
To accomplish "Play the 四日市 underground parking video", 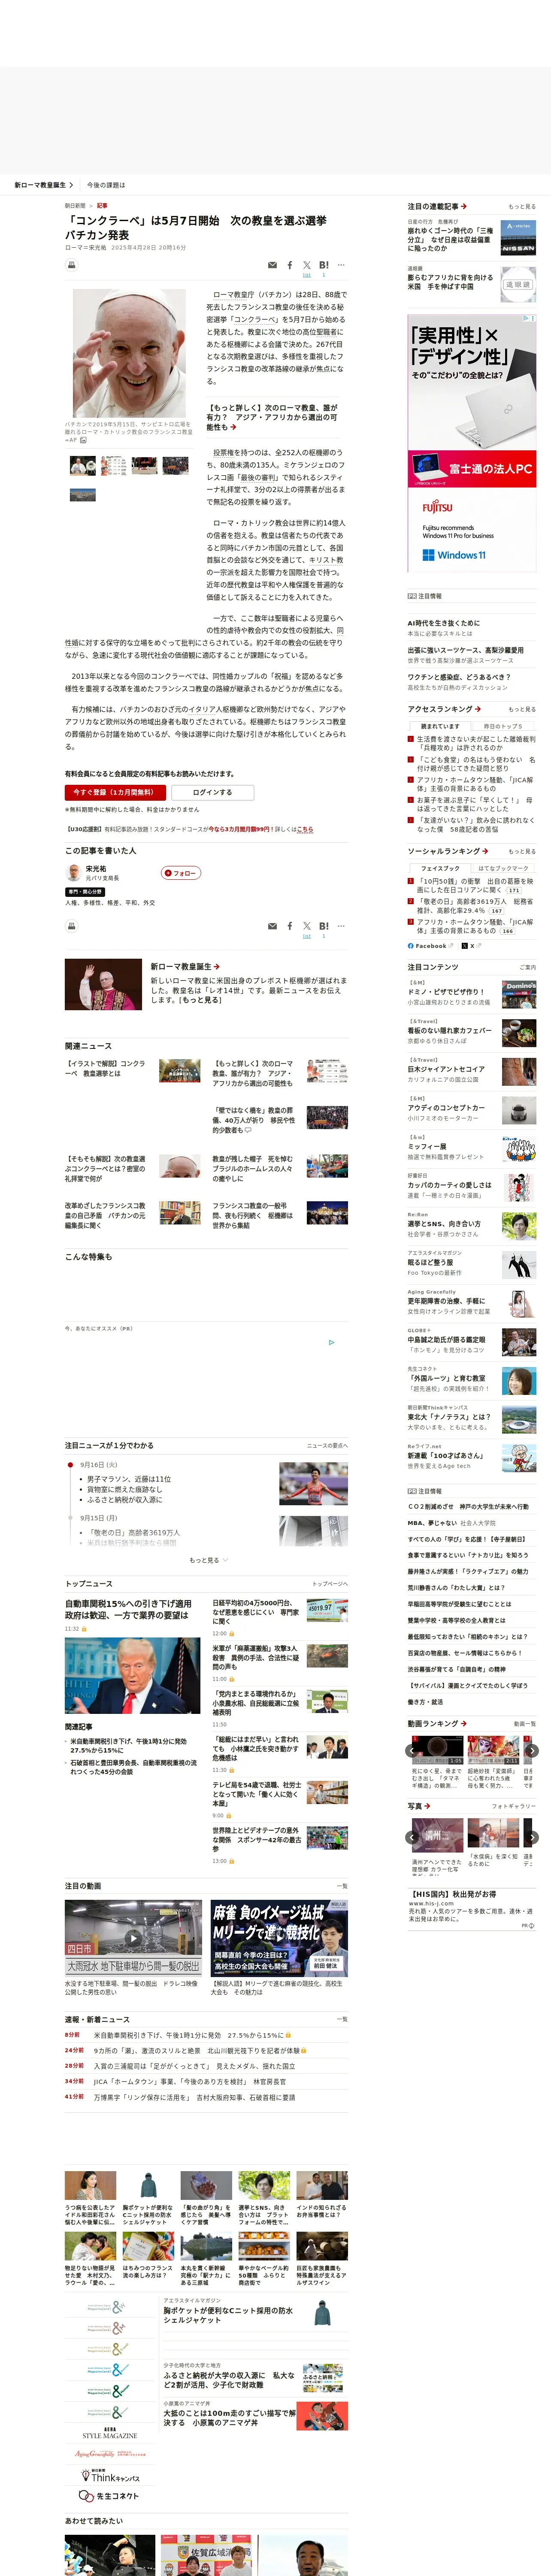I will click(133, 1937).
